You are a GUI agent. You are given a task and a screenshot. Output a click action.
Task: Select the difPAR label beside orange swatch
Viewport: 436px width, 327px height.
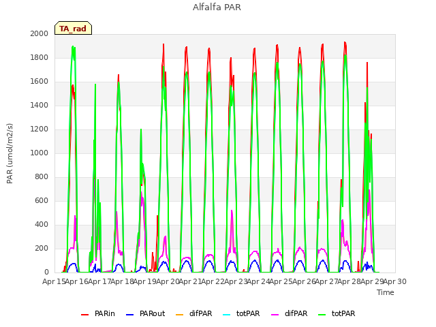click(x=201, y=313)
